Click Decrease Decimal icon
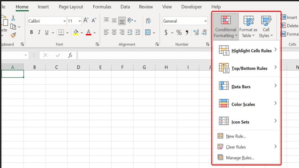 [204, 32]
